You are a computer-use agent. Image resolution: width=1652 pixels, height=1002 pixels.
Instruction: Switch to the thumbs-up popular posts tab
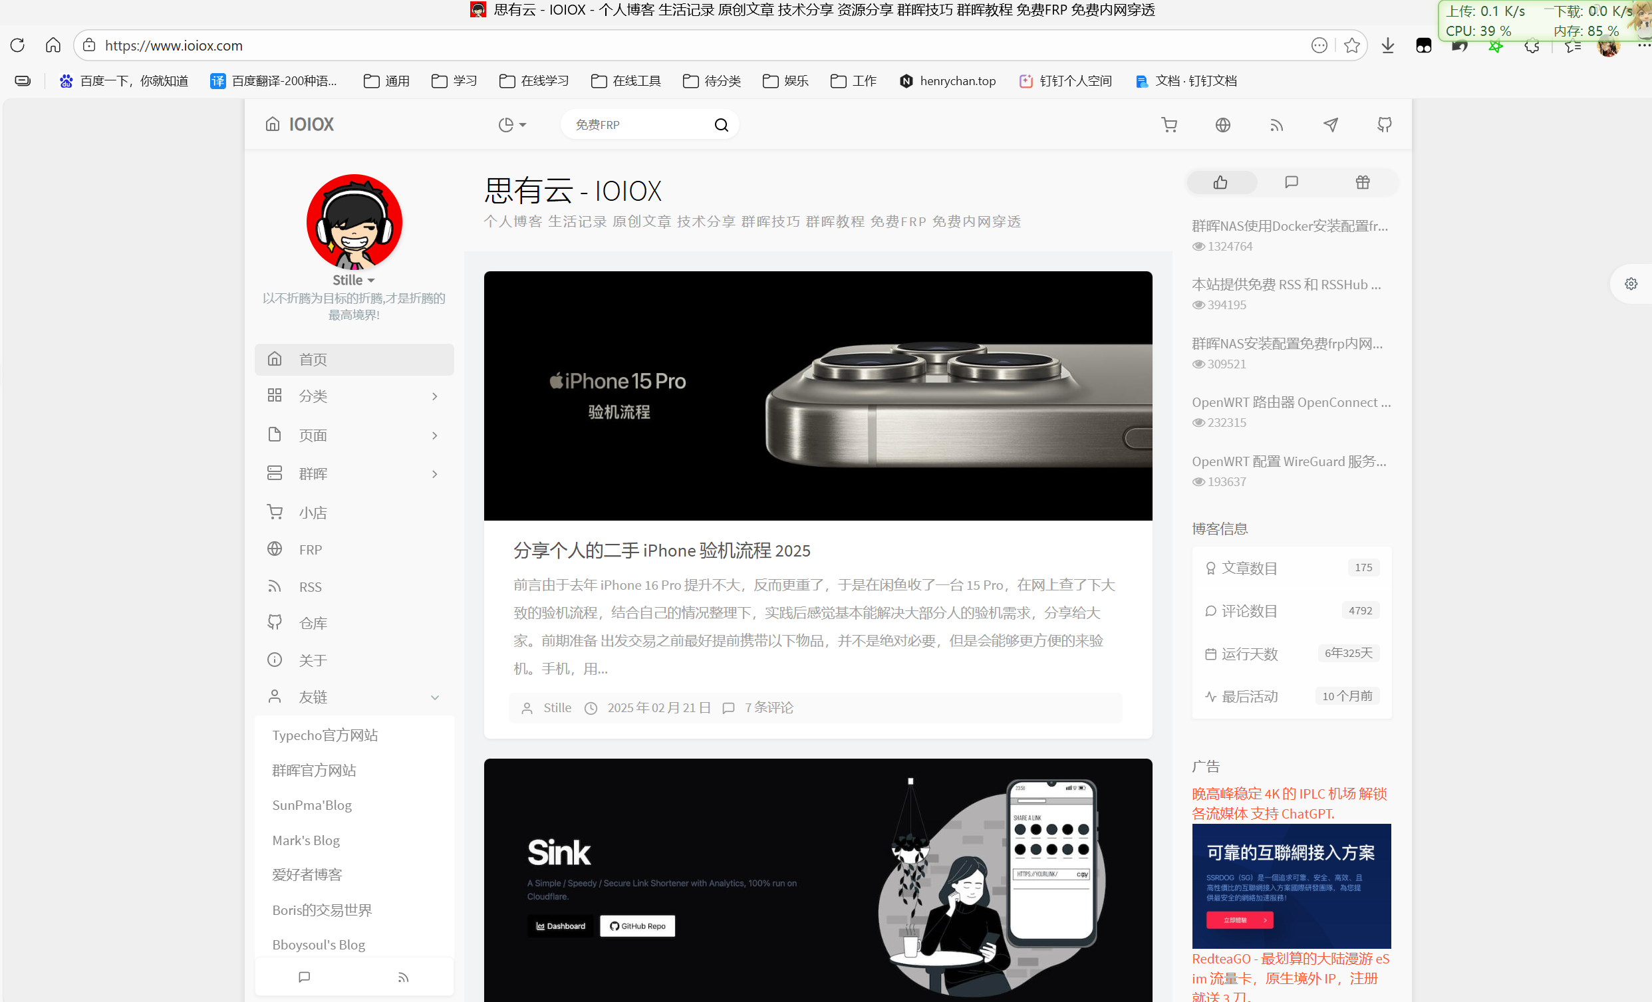click(1220, 182)
